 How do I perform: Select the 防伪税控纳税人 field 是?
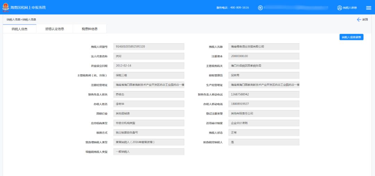264,142
